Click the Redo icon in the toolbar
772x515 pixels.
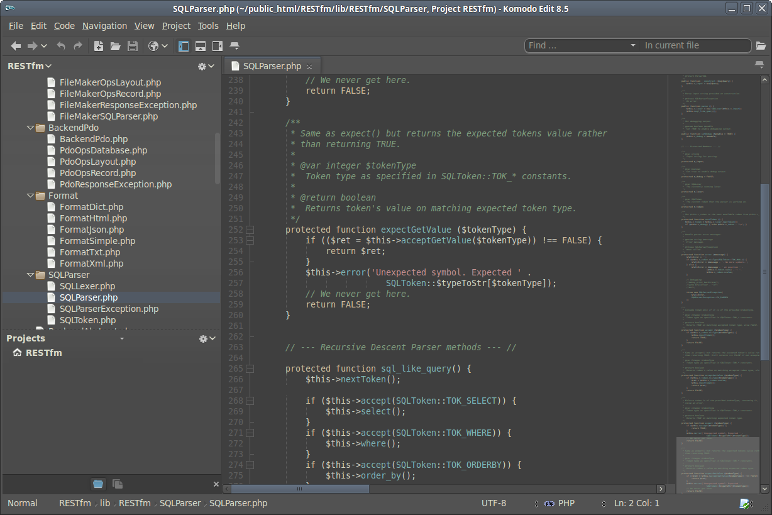(78, 46)
